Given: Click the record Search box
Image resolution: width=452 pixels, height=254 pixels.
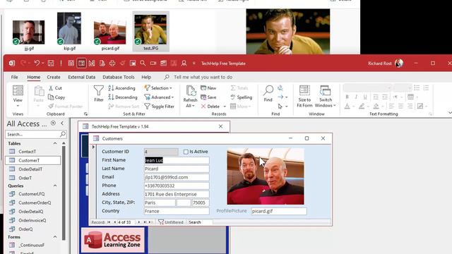Looking at the screenshot, I should (200, 222).
